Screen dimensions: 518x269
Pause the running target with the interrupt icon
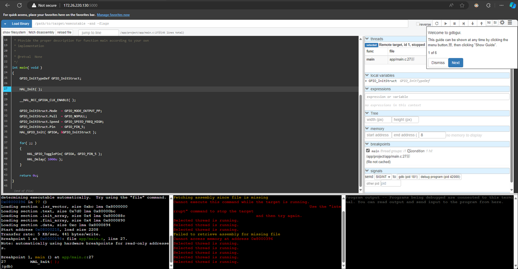455,23
